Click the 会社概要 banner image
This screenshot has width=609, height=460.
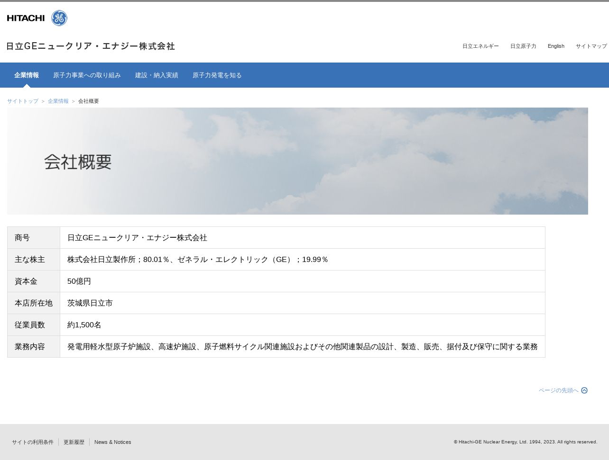click(297, 161)
